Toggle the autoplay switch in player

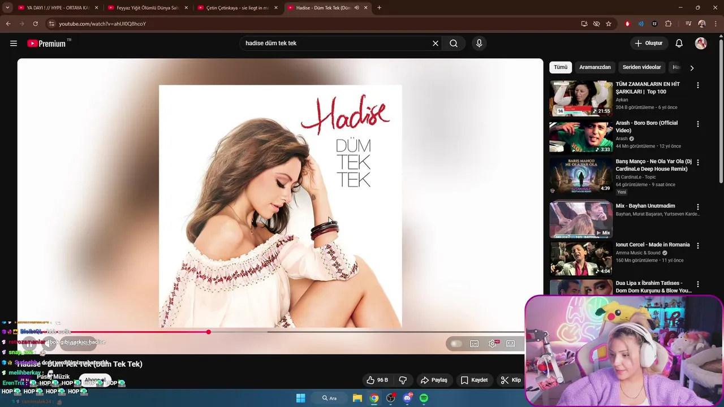455,343
